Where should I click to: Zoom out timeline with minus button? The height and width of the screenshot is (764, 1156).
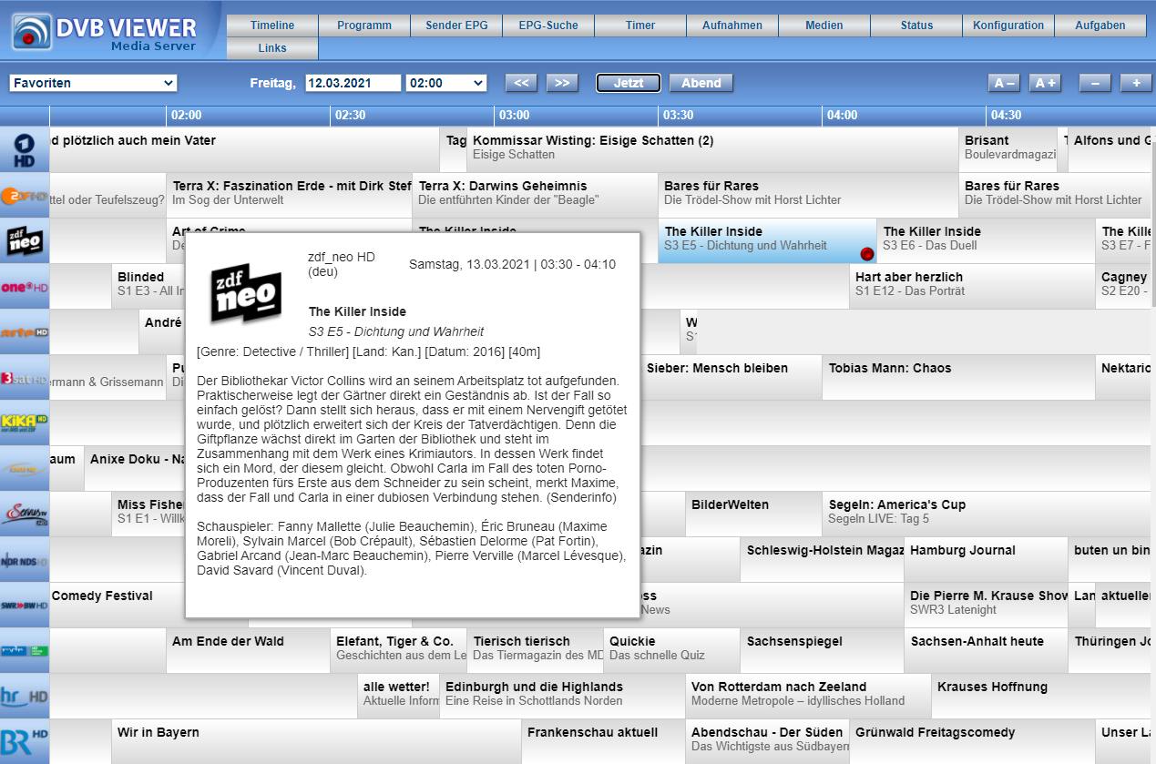click(x=1095, y=83)
